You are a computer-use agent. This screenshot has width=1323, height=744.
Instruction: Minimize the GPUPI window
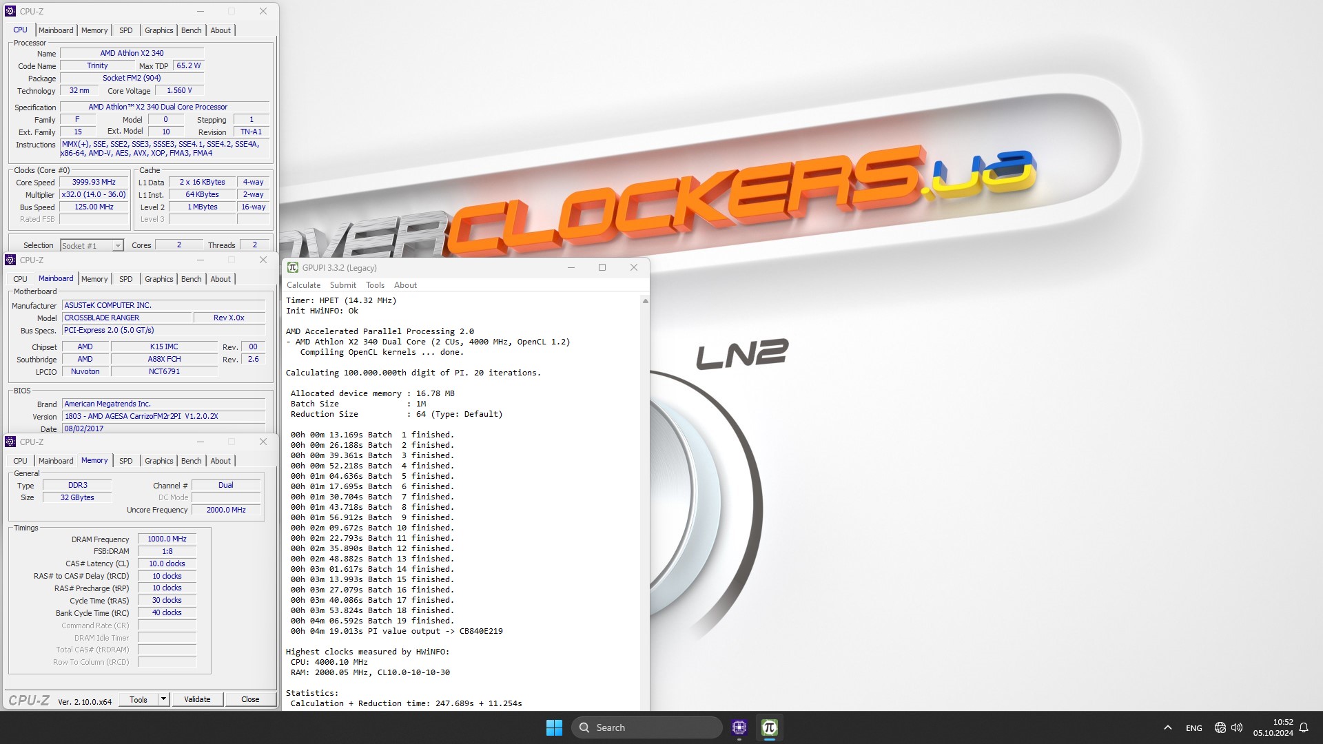(x=571, y=267)
